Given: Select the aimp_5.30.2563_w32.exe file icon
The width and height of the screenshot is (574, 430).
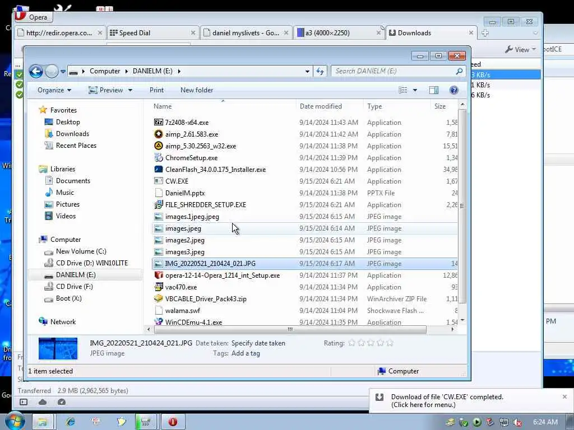Looking at the screenshot, I should [x=158, y=146].
